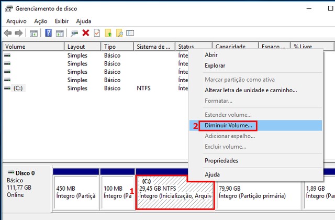Select the 450 MB partition block
The image size is (335, 220).
click(76, 192)
